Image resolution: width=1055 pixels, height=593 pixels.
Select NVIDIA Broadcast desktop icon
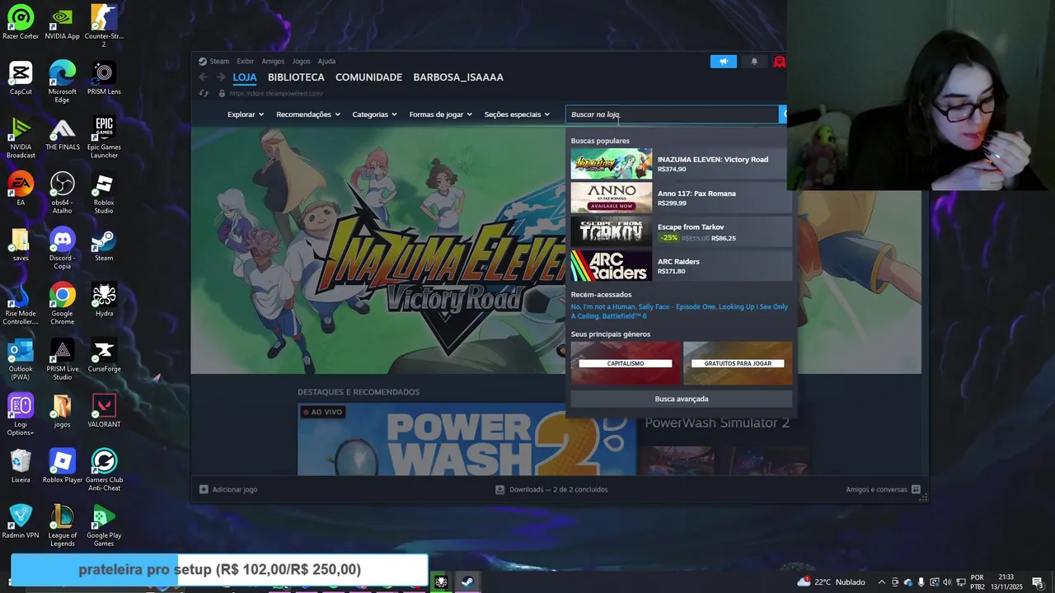tap(21, 138)
